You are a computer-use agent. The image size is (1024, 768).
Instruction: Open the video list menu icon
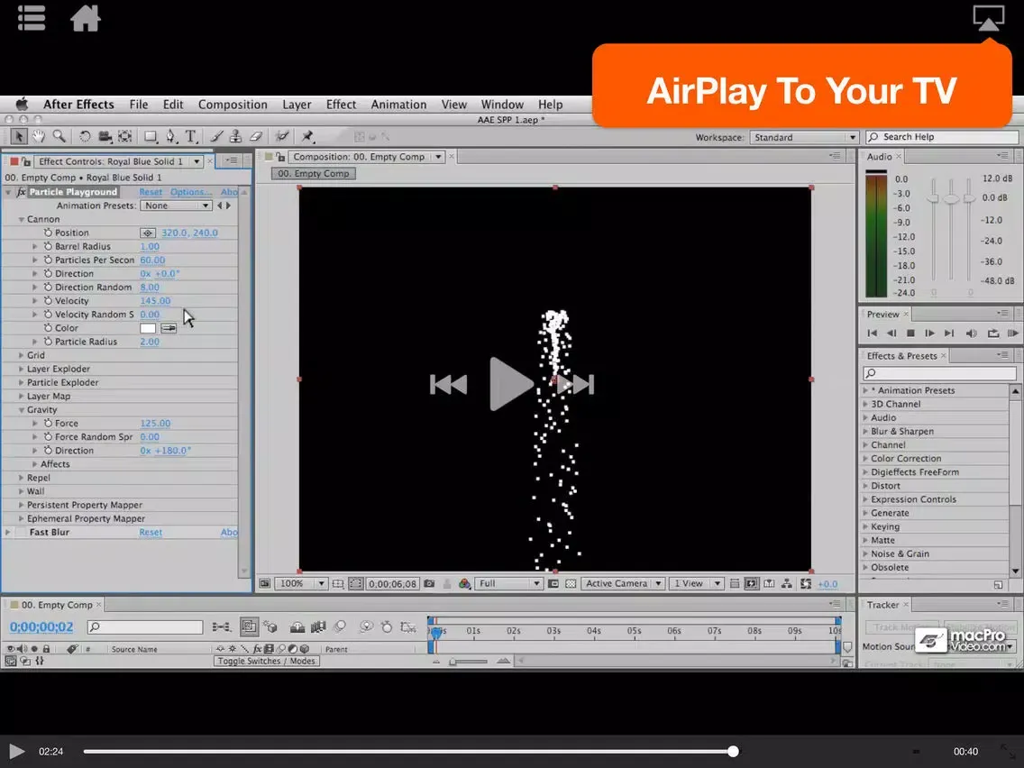tap(32, 18)
